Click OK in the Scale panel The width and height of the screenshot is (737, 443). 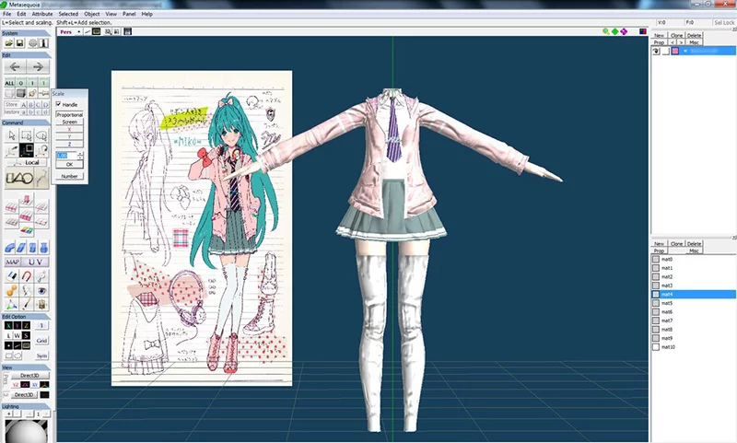pyautogui.click(x=70, y=165)
